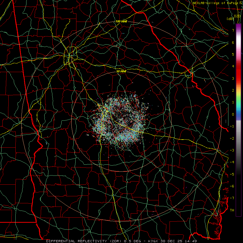Click the 0 dB tick label on the scale

pos(233,114)
